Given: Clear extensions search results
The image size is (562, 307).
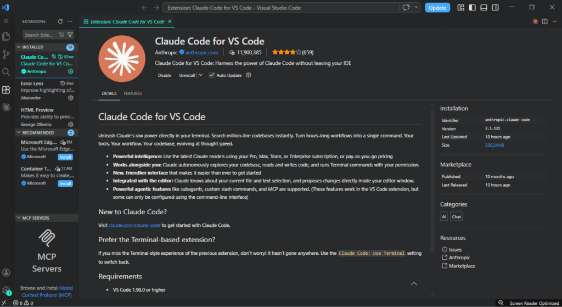Looking at the screenshot, I should (x=61, y=35).
